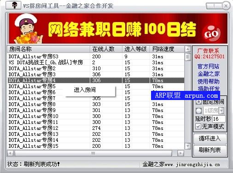
Task: Click the room list scroll up arrow
Action: [x=187, y=49]
